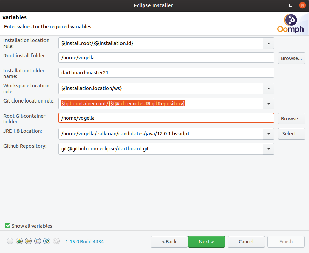Expand JRE 1.8 Location dropdown

tap(268, 134)
